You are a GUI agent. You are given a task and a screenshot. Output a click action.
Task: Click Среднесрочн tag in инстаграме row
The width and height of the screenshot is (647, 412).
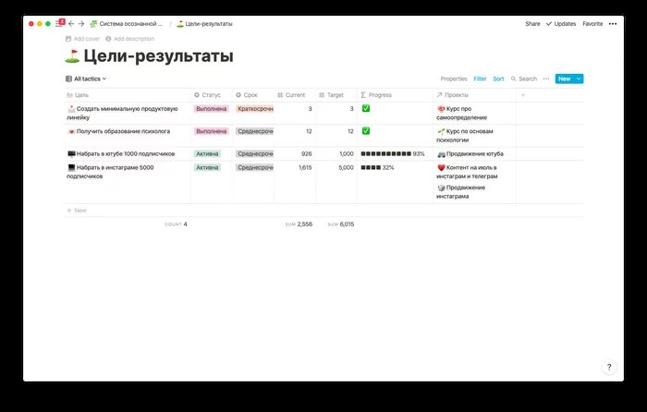254,168
